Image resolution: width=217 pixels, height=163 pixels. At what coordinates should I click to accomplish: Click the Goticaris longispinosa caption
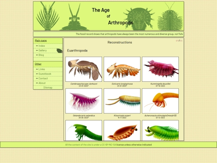122,84
